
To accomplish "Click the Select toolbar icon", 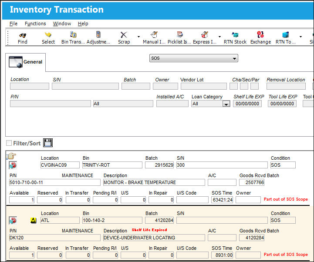I will (x=48, y=35).
